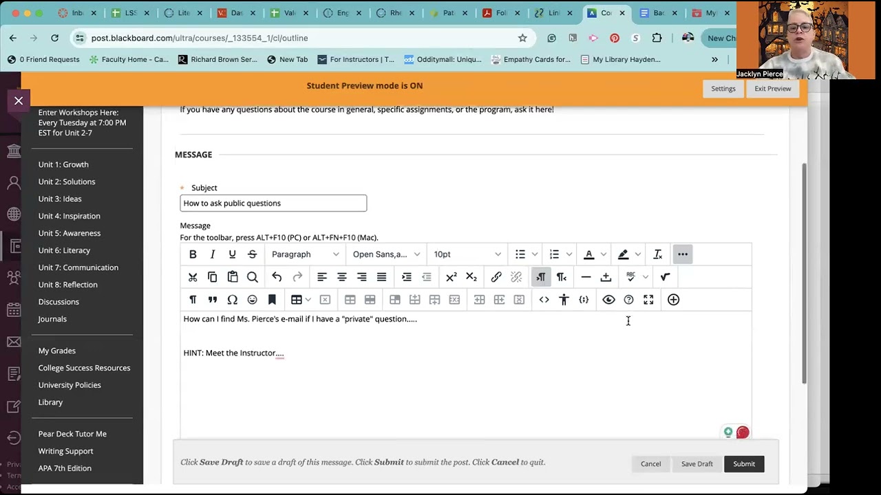Toggle left-to-right text direction
Viewport: 881px width, 495px height.
click(x=541, y=277)
